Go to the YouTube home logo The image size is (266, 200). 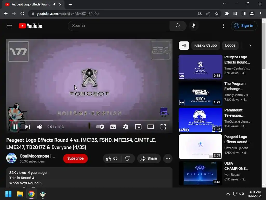click(x=30, y=26)
